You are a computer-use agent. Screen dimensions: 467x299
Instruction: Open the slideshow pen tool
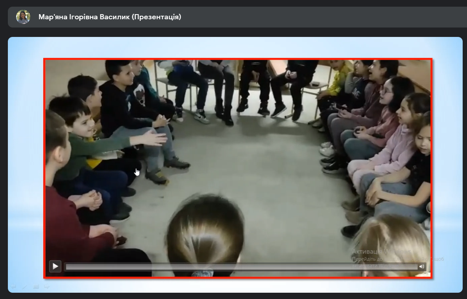click(24, 286)
